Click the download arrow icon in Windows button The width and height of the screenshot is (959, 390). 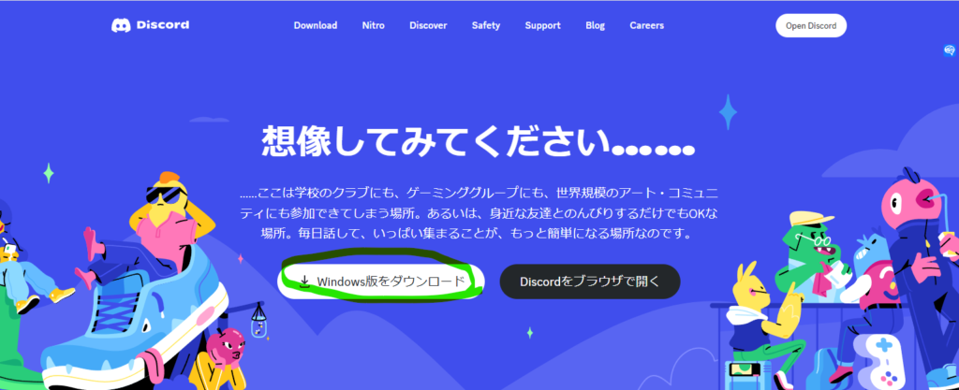[x=304, y=282]
